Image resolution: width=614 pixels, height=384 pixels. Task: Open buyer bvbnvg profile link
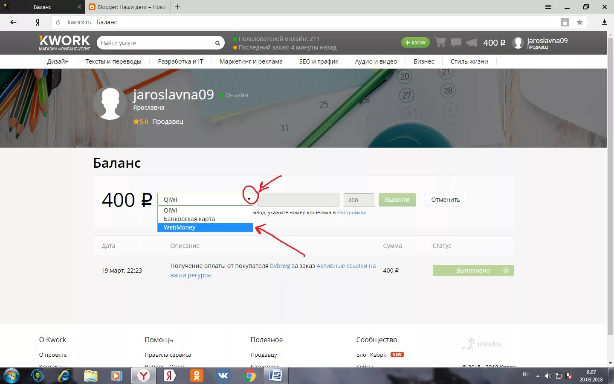(280, 266)
